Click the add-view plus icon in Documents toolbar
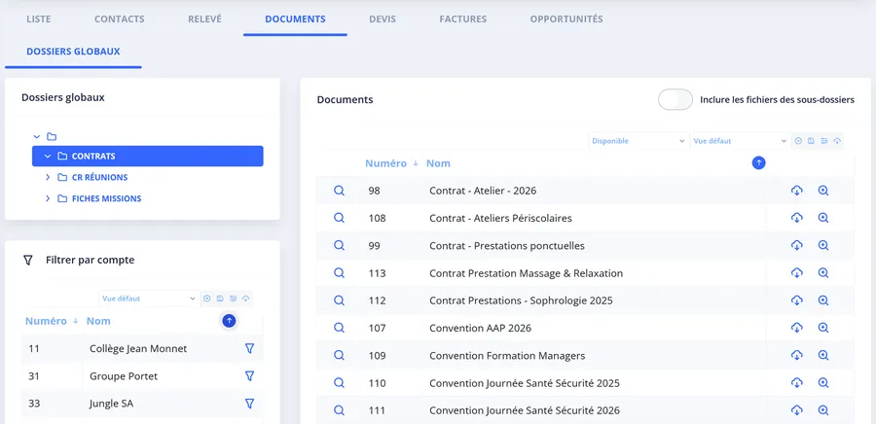The height and width of the screenshot is (424, 876). [798, 141]
